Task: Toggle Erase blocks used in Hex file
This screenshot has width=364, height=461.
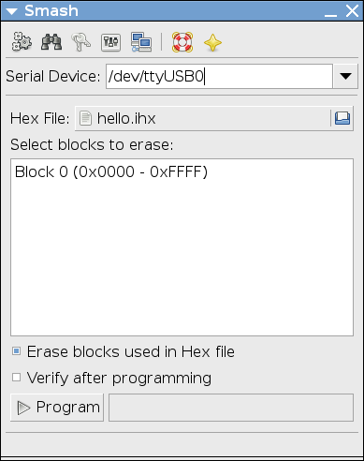Action: click(x=16, y=351)
